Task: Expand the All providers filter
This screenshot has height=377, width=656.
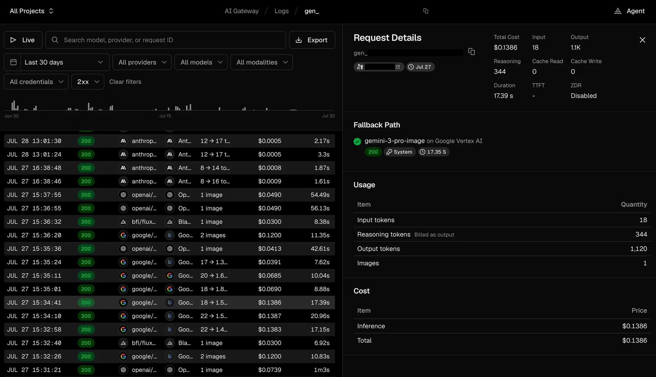Action: click(142, 62)
